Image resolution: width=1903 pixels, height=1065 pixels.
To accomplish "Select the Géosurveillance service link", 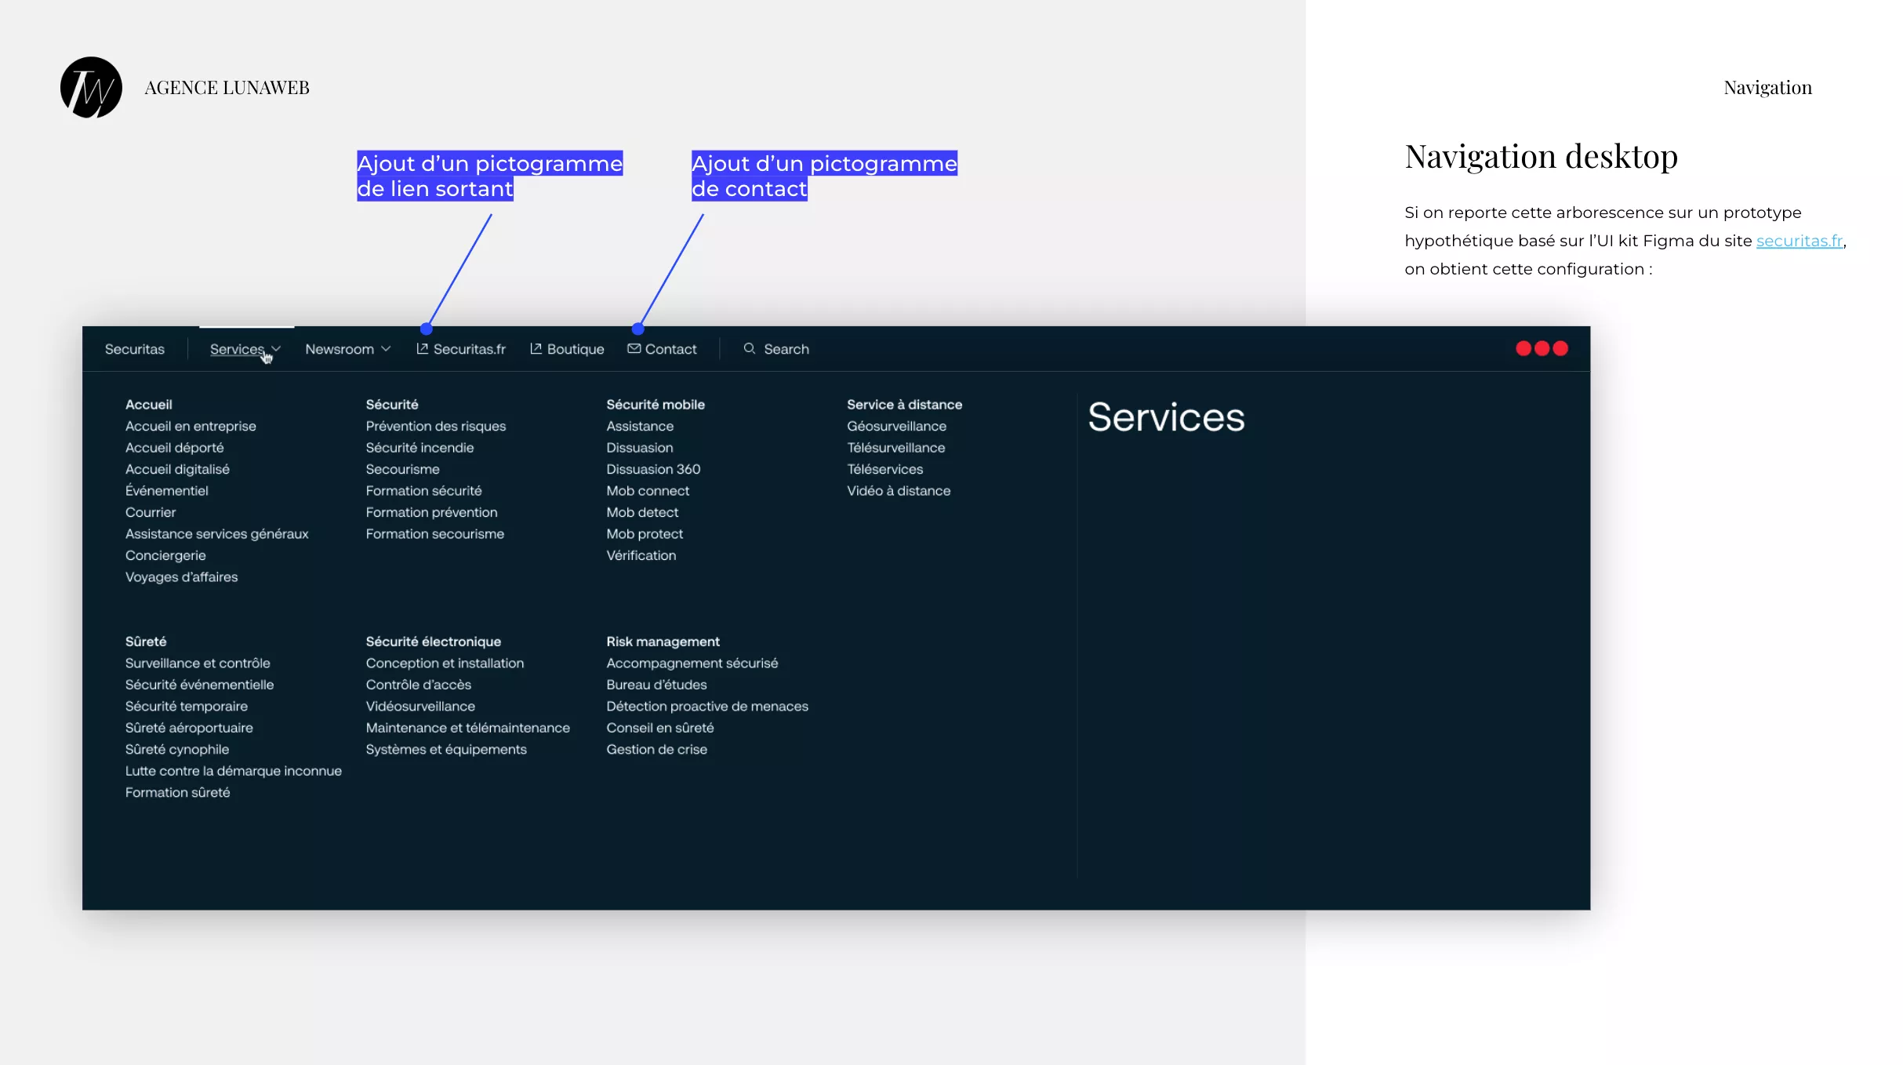I will (896, 426).
